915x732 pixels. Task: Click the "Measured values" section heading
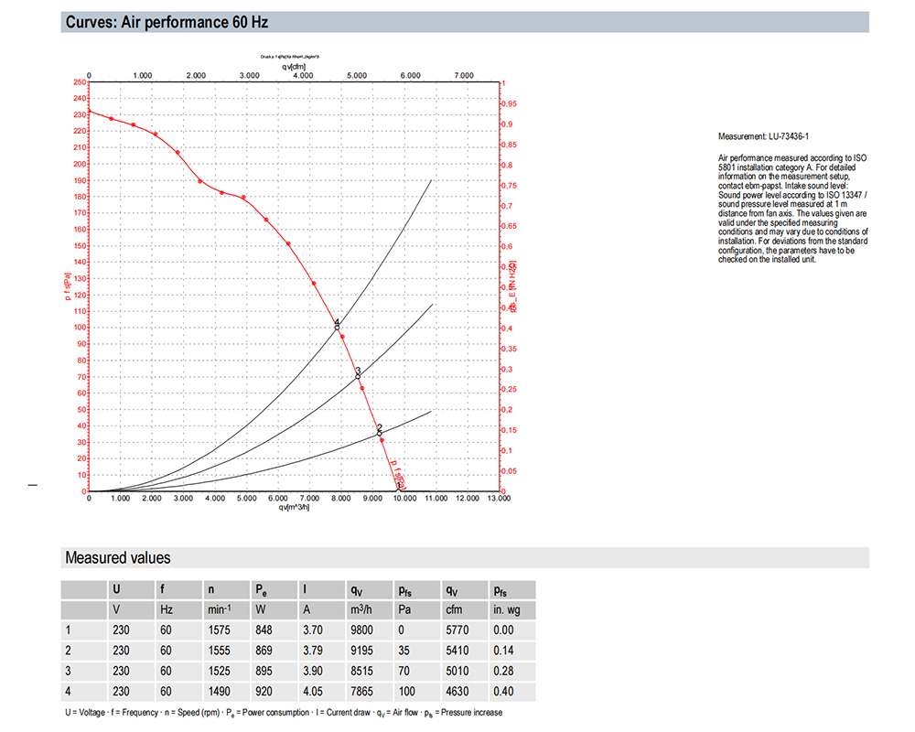coord(117,557)
